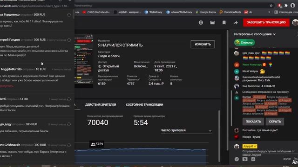Click the ЗАВЕРШИТЬ ТРАНСЛЯЦИЮ button

[x=266, y=22]
